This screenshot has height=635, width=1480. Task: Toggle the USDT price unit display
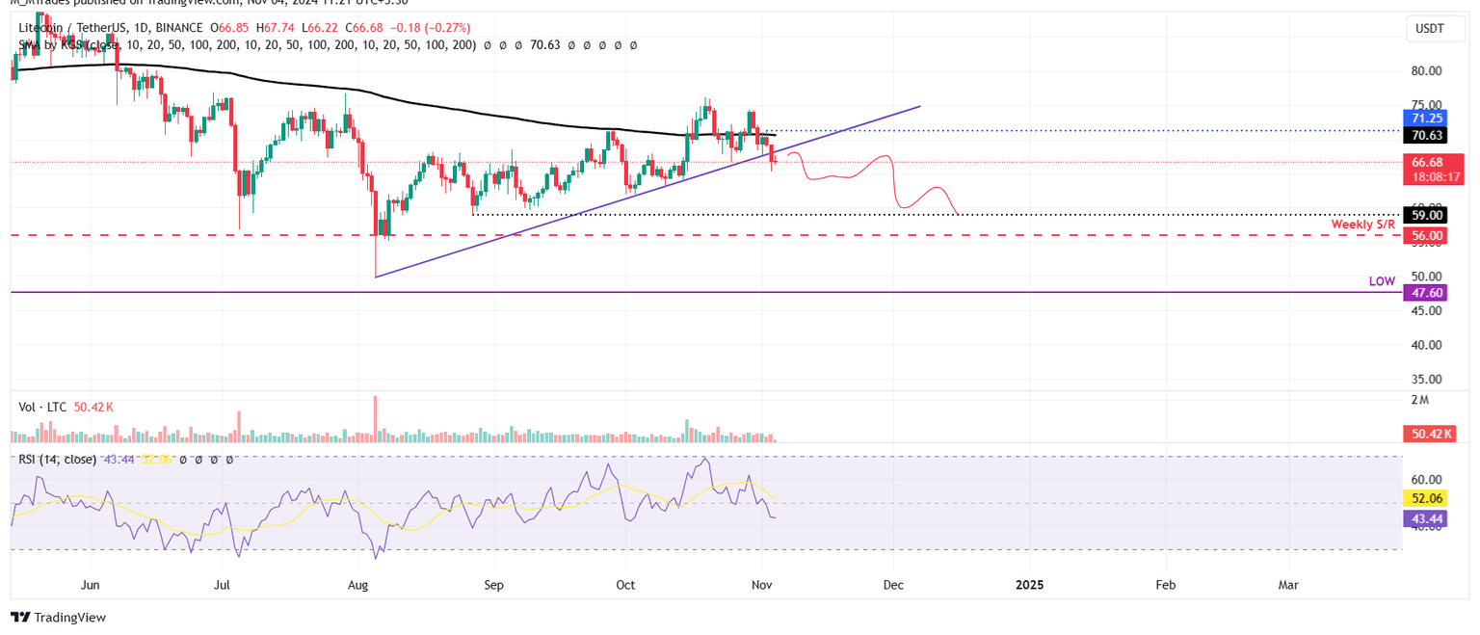1436,29
